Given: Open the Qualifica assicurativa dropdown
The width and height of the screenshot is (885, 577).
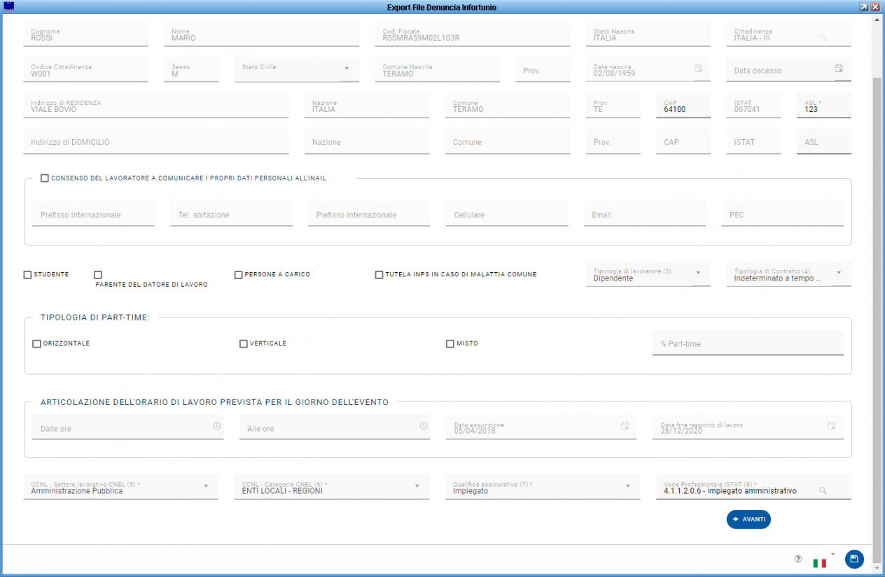Looking at the screenshot, I should 628,485.
